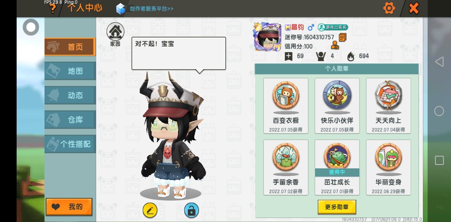
Task: Click the player avatar portrait
Action: tap(267, 37)
